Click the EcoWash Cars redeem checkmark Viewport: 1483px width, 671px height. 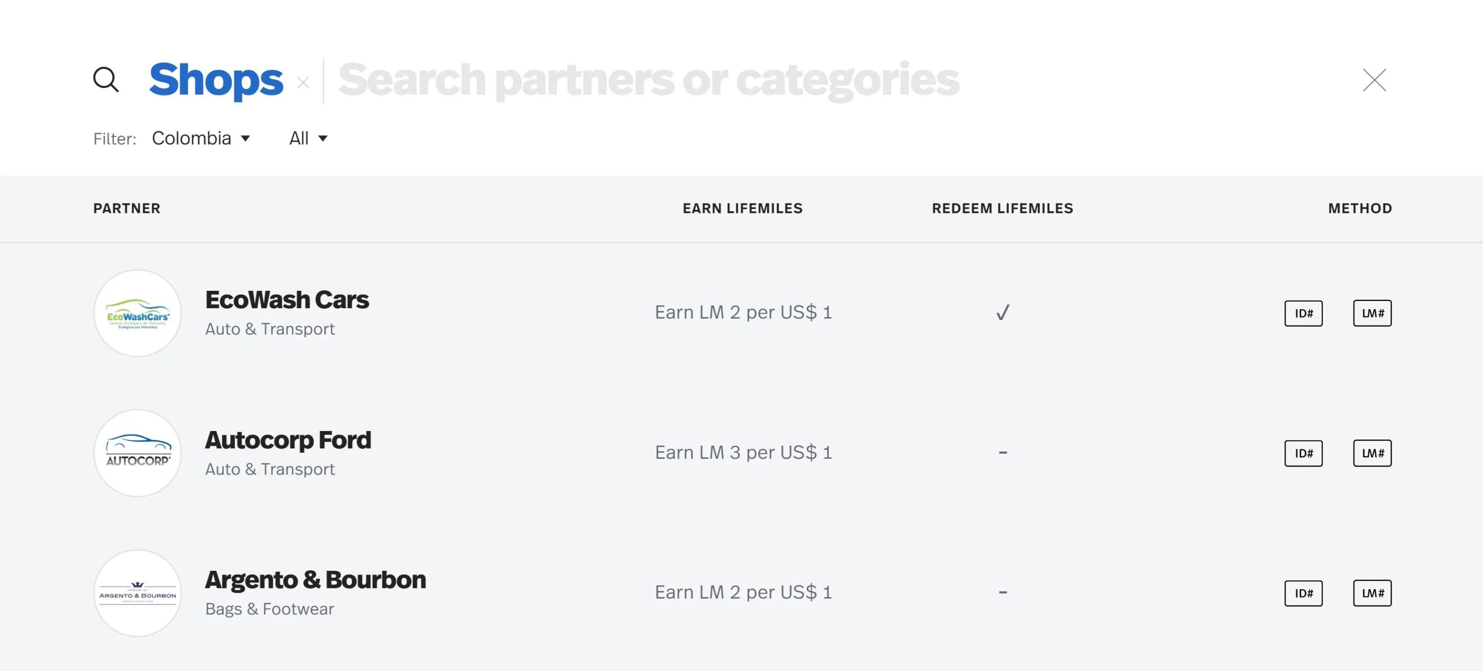click(x=1003, y=313)
